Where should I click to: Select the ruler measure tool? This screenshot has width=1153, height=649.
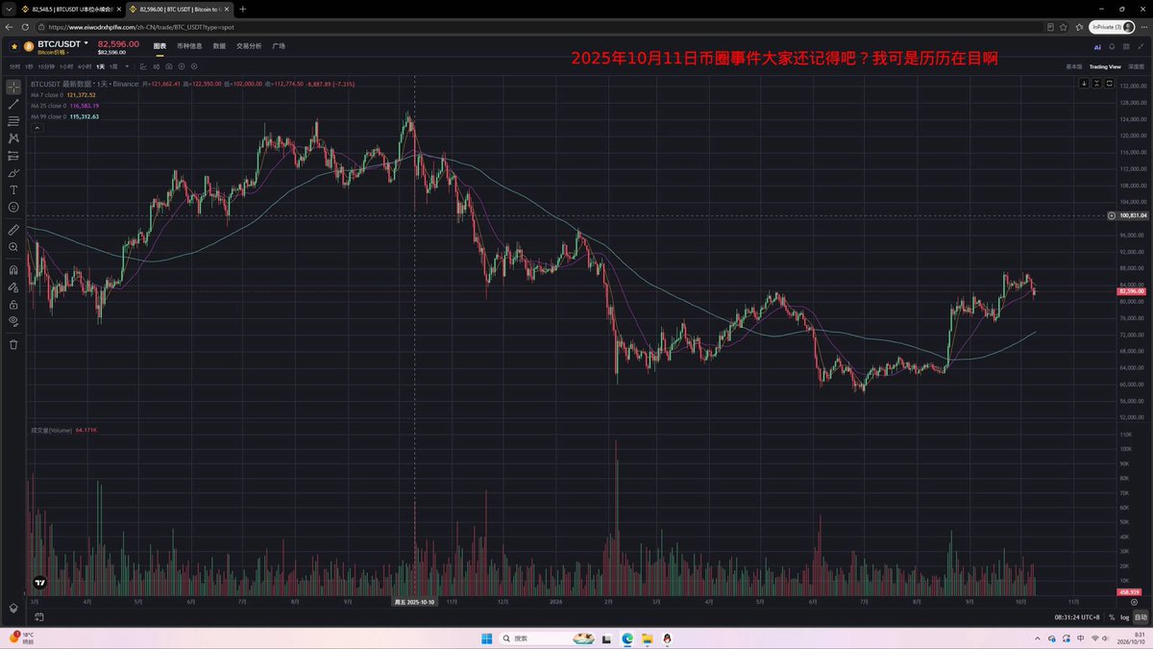pyautogui.click(x=13, y=230)
